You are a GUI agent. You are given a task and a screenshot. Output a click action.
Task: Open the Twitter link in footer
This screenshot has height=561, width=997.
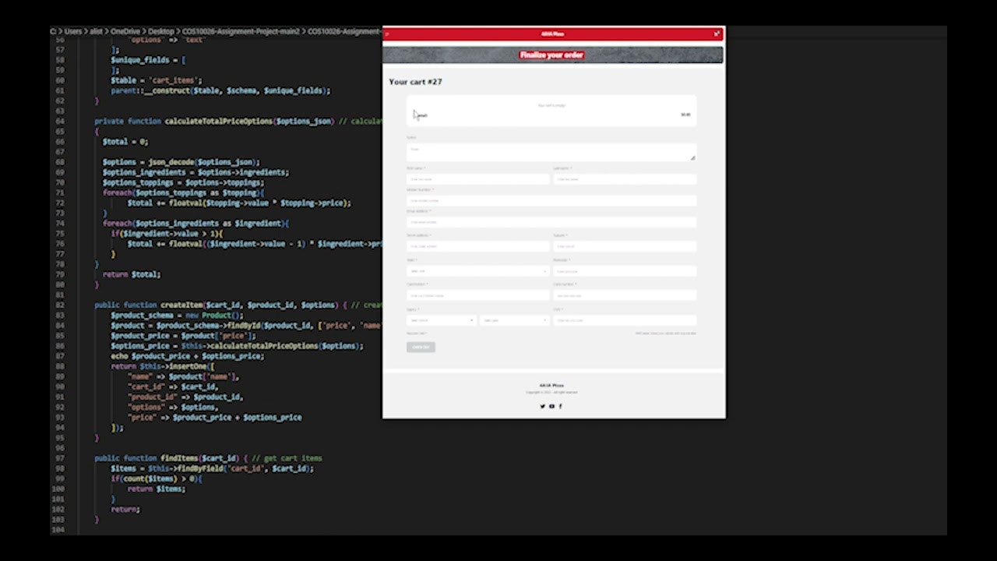[543, 406]
